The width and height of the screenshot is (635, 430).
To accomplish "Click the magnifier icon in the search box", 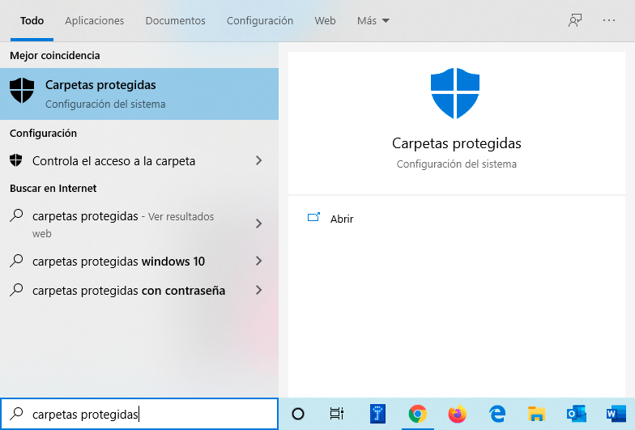I will click(16, 413).
